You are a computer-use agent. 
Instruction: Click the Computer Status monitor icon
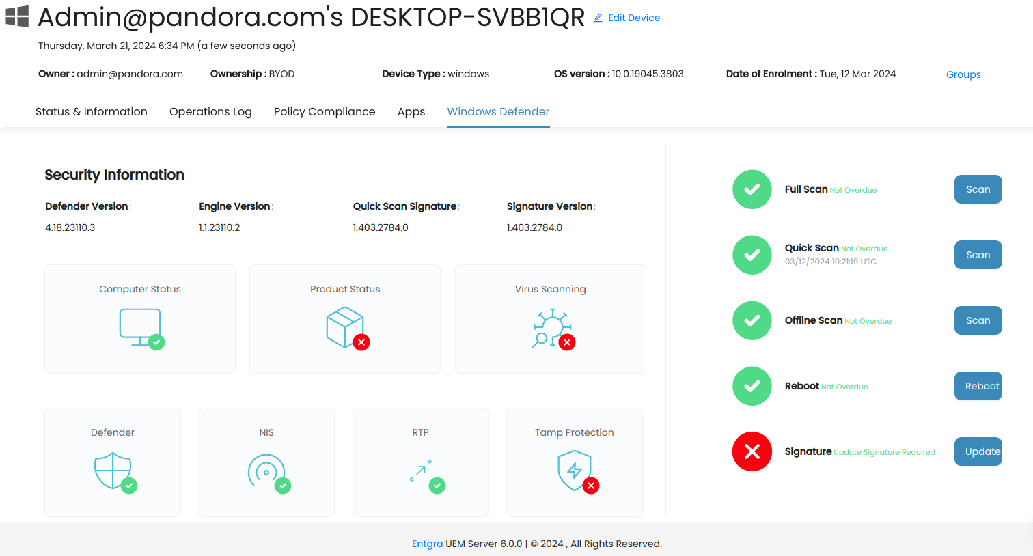click(x=141, y=328)
